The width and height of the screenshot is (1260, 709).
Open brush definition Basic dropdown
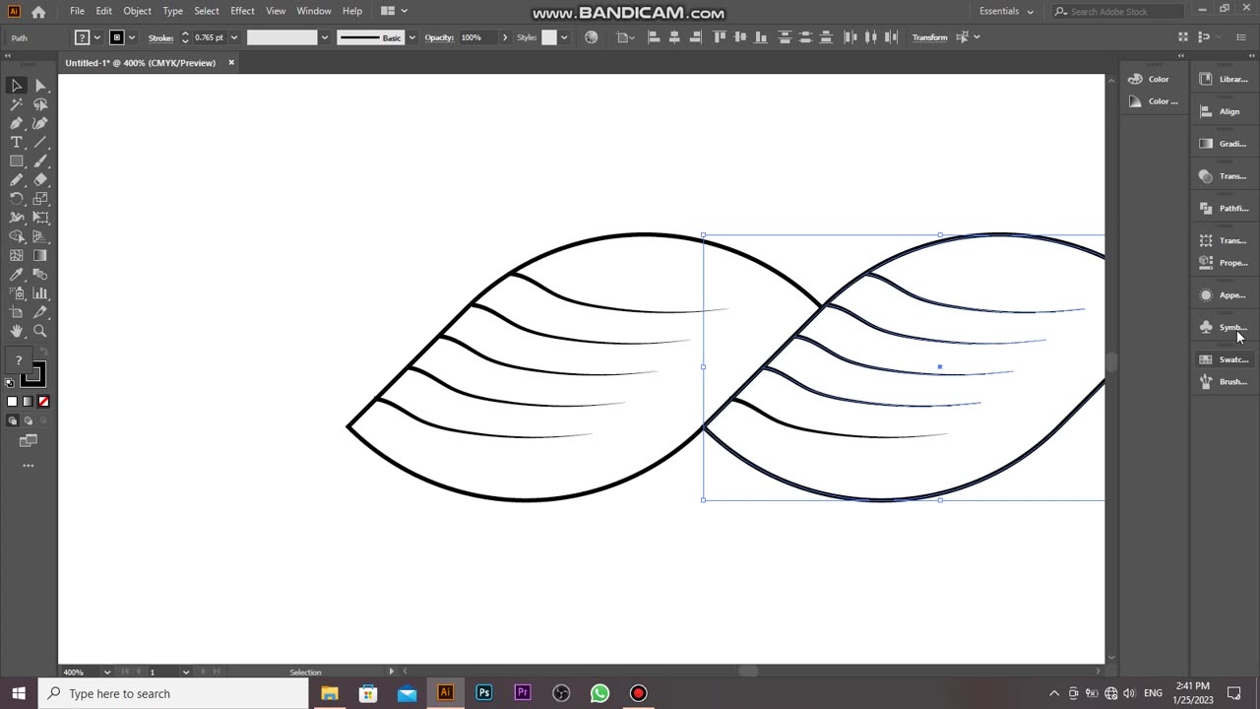(x=411, y=37)
